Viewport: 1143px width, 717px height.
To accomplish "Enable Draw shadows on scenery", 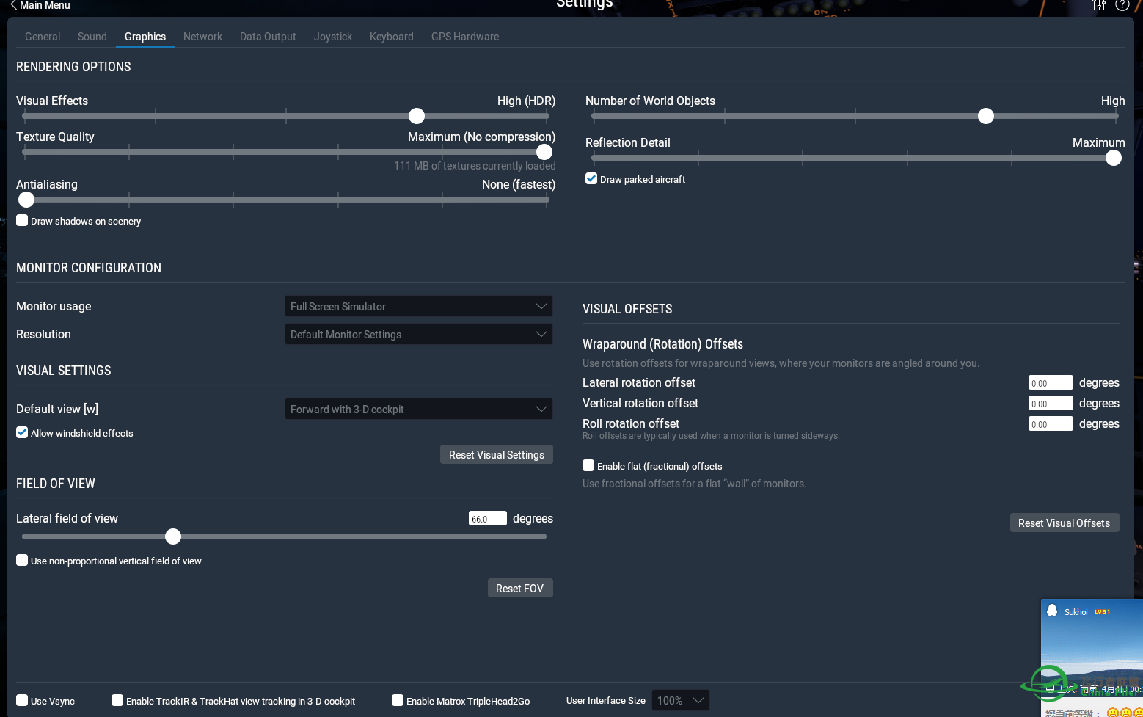I will coord(23,221).
